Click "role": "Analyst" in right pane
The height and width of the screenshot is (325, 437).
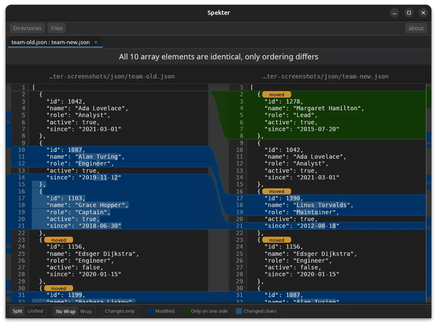click(296, 164)
